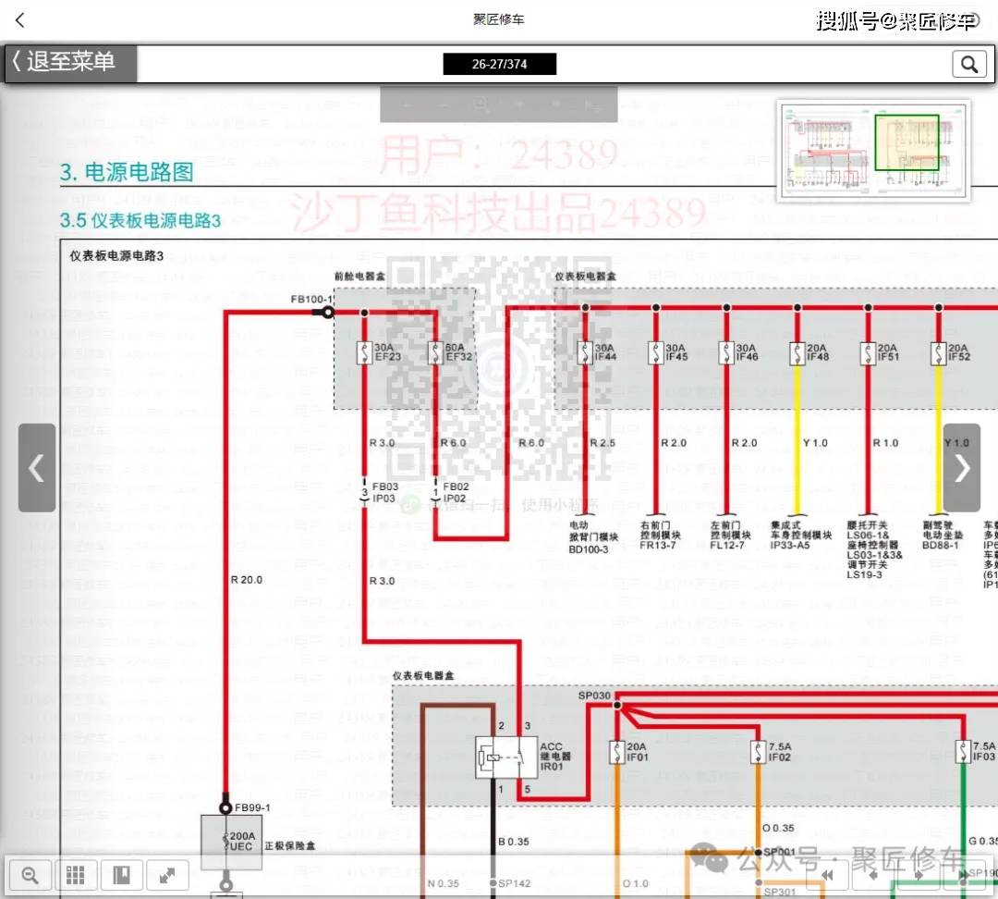998x899 pixels.
Task: Click the 30A EF23 fuse label
Action: point(387,352)
